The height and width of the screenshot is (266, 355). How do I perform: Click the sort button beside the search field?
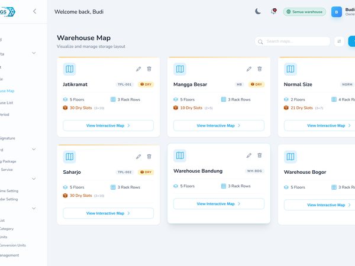pos(339,41)
